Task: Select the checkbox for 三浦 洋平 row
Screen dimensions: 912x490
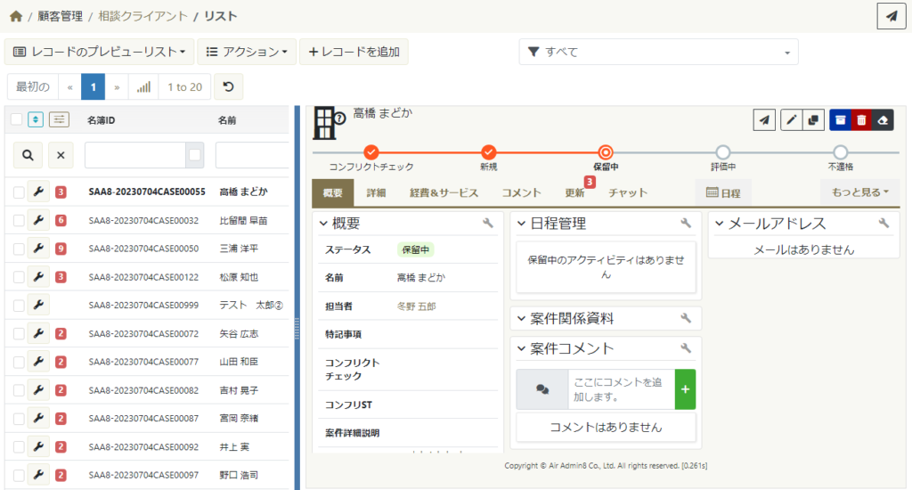Action: 19,249
